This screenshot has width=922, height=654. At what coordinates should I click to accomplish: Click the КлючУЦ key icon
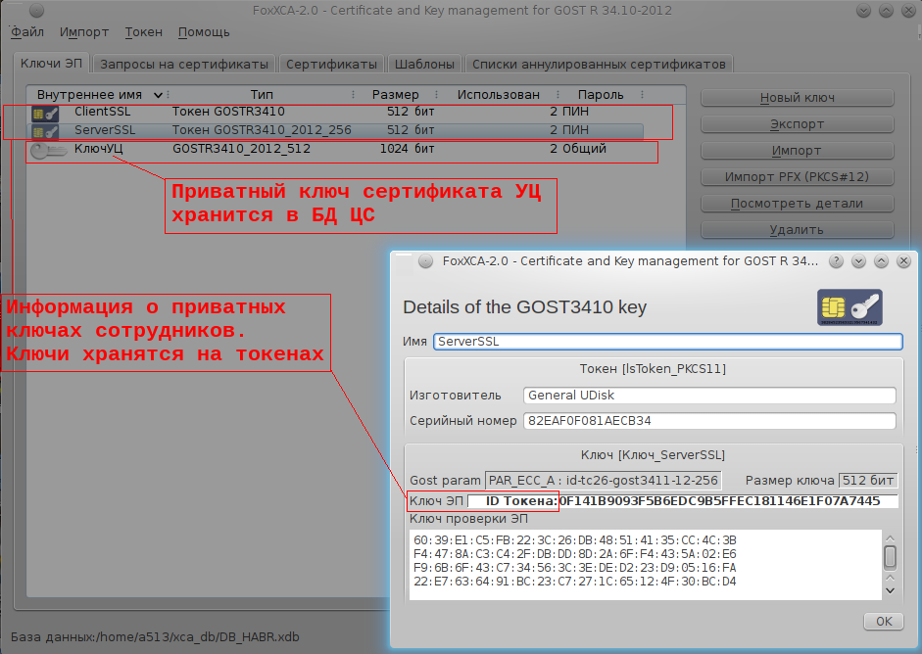(49, 151)
